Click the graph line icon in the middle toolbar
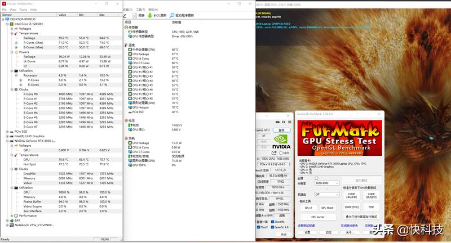 point(125,15)
